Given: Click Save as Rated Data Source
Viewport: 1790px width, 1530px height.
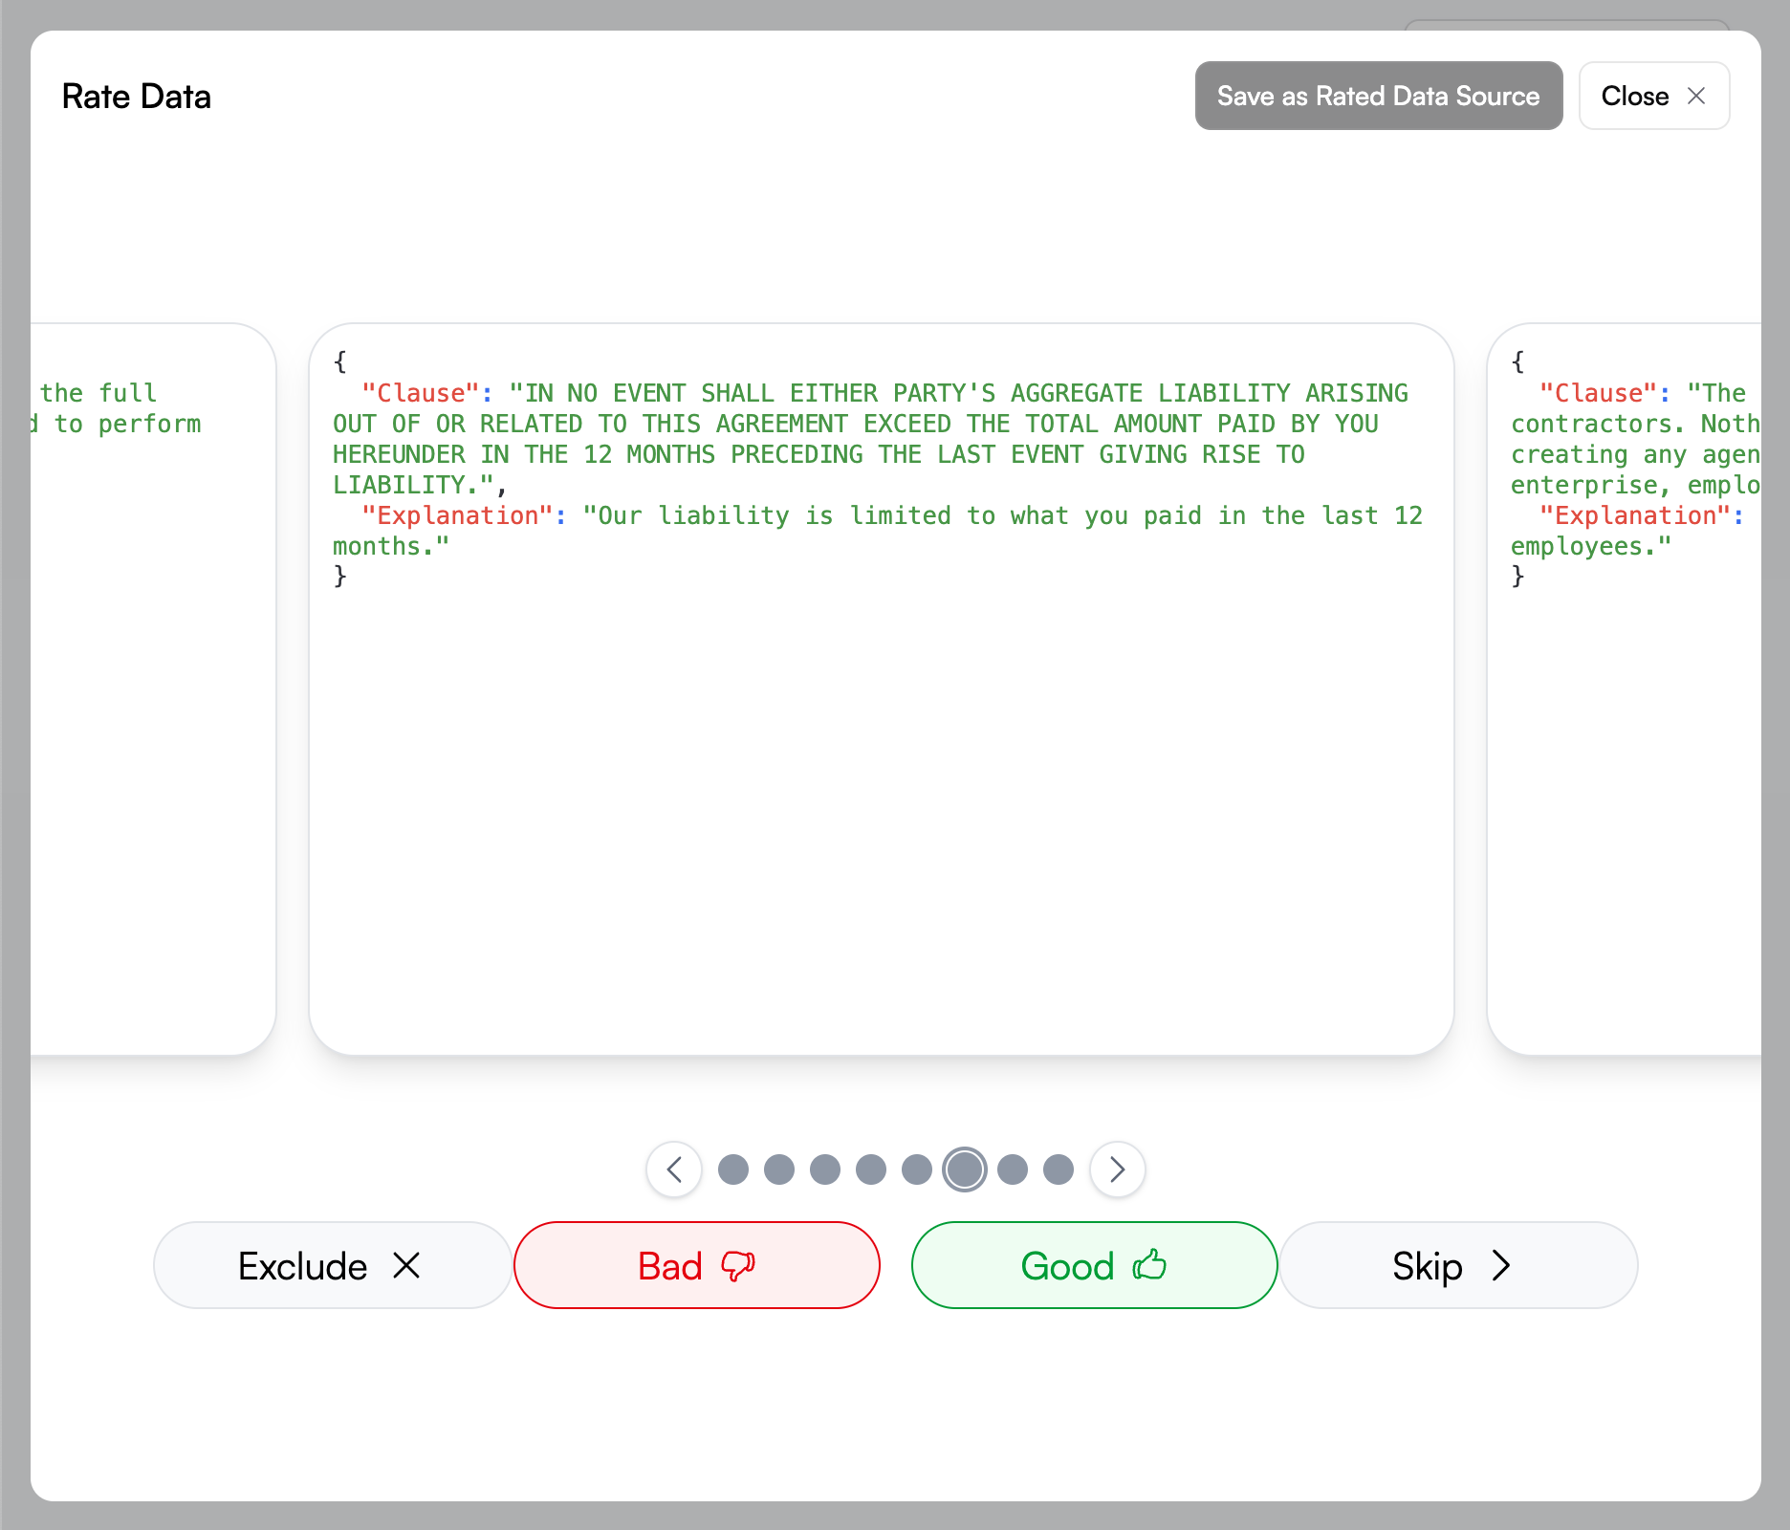Looking at the screenshot, I should click(1377, 96).
